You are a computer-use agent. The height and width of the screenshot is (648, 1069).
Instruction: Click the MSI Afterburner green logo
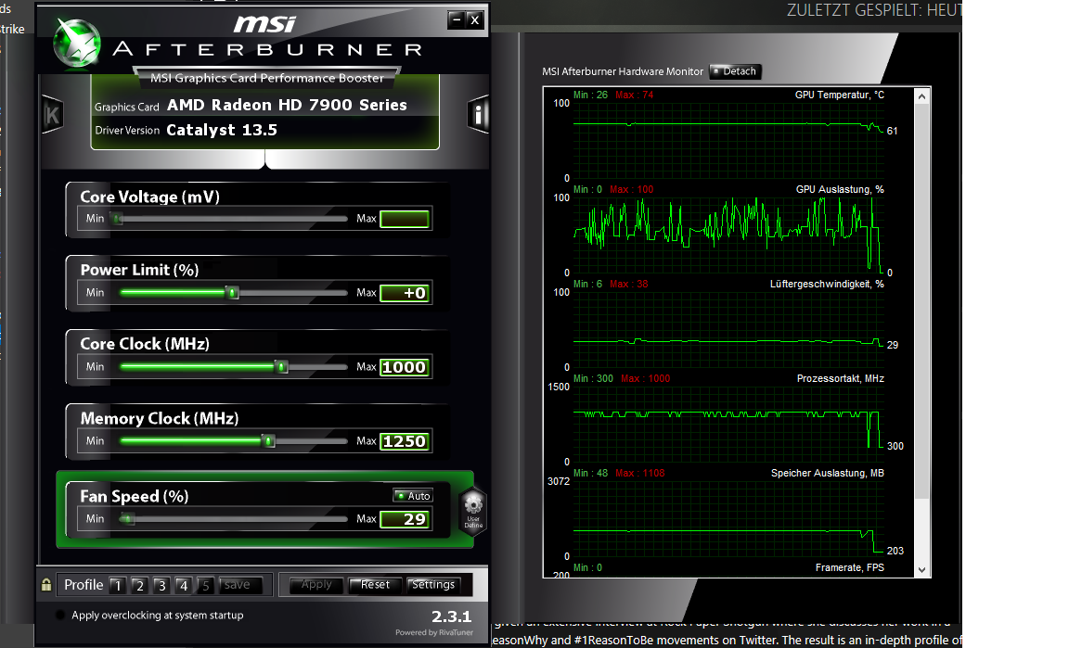point(77,44)
